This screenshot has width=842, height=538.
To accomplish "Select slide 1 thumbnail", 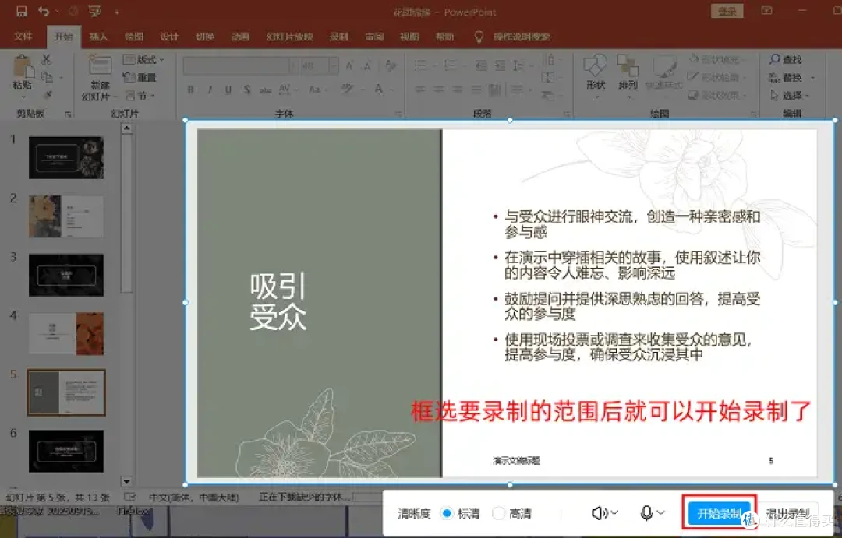I will pos(66,158).
